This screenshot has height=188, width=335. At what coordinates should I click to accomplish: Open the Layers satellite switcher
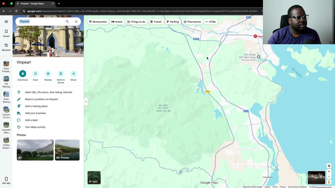tap(94, 178)
